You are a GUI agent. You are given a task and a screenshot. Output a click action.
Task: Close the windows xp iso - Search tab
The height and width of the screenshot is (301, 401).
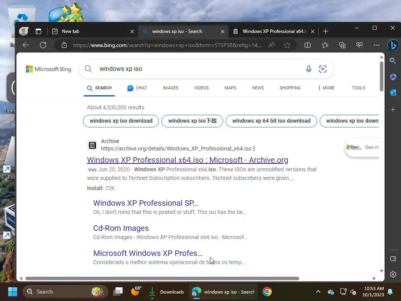[222, 31]
